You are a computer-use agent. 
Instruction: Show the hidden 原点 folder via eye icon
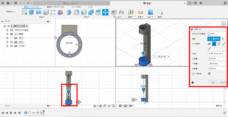click(12, 38)
